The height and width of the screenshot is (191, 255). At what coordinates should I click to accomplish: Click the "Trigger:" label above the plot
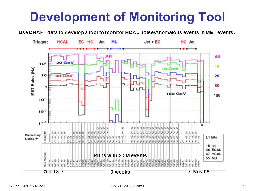tap(40, 42)
